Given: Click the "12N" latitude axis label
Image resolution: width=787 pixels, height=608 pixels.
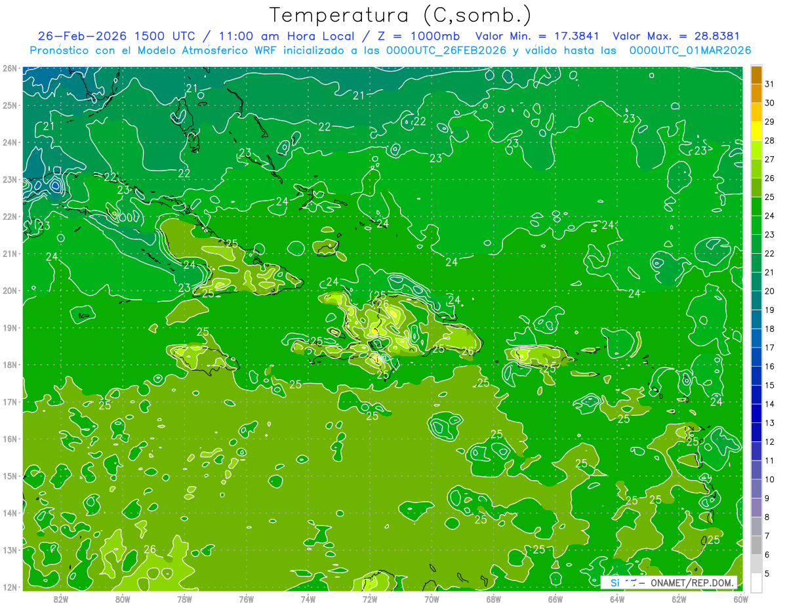Looking at the screenshot, I should 10,586.
